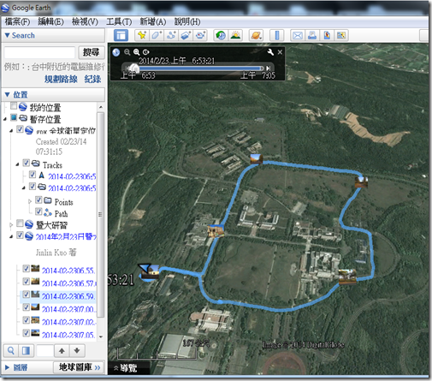Open the 紀錄 history link

pos(92,79)
